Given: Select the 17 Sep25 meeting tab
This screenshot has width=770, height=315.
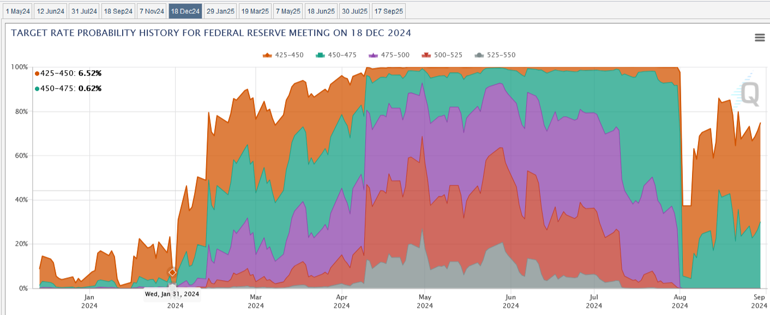Looking at the screenshot, I should click(388, 11).
